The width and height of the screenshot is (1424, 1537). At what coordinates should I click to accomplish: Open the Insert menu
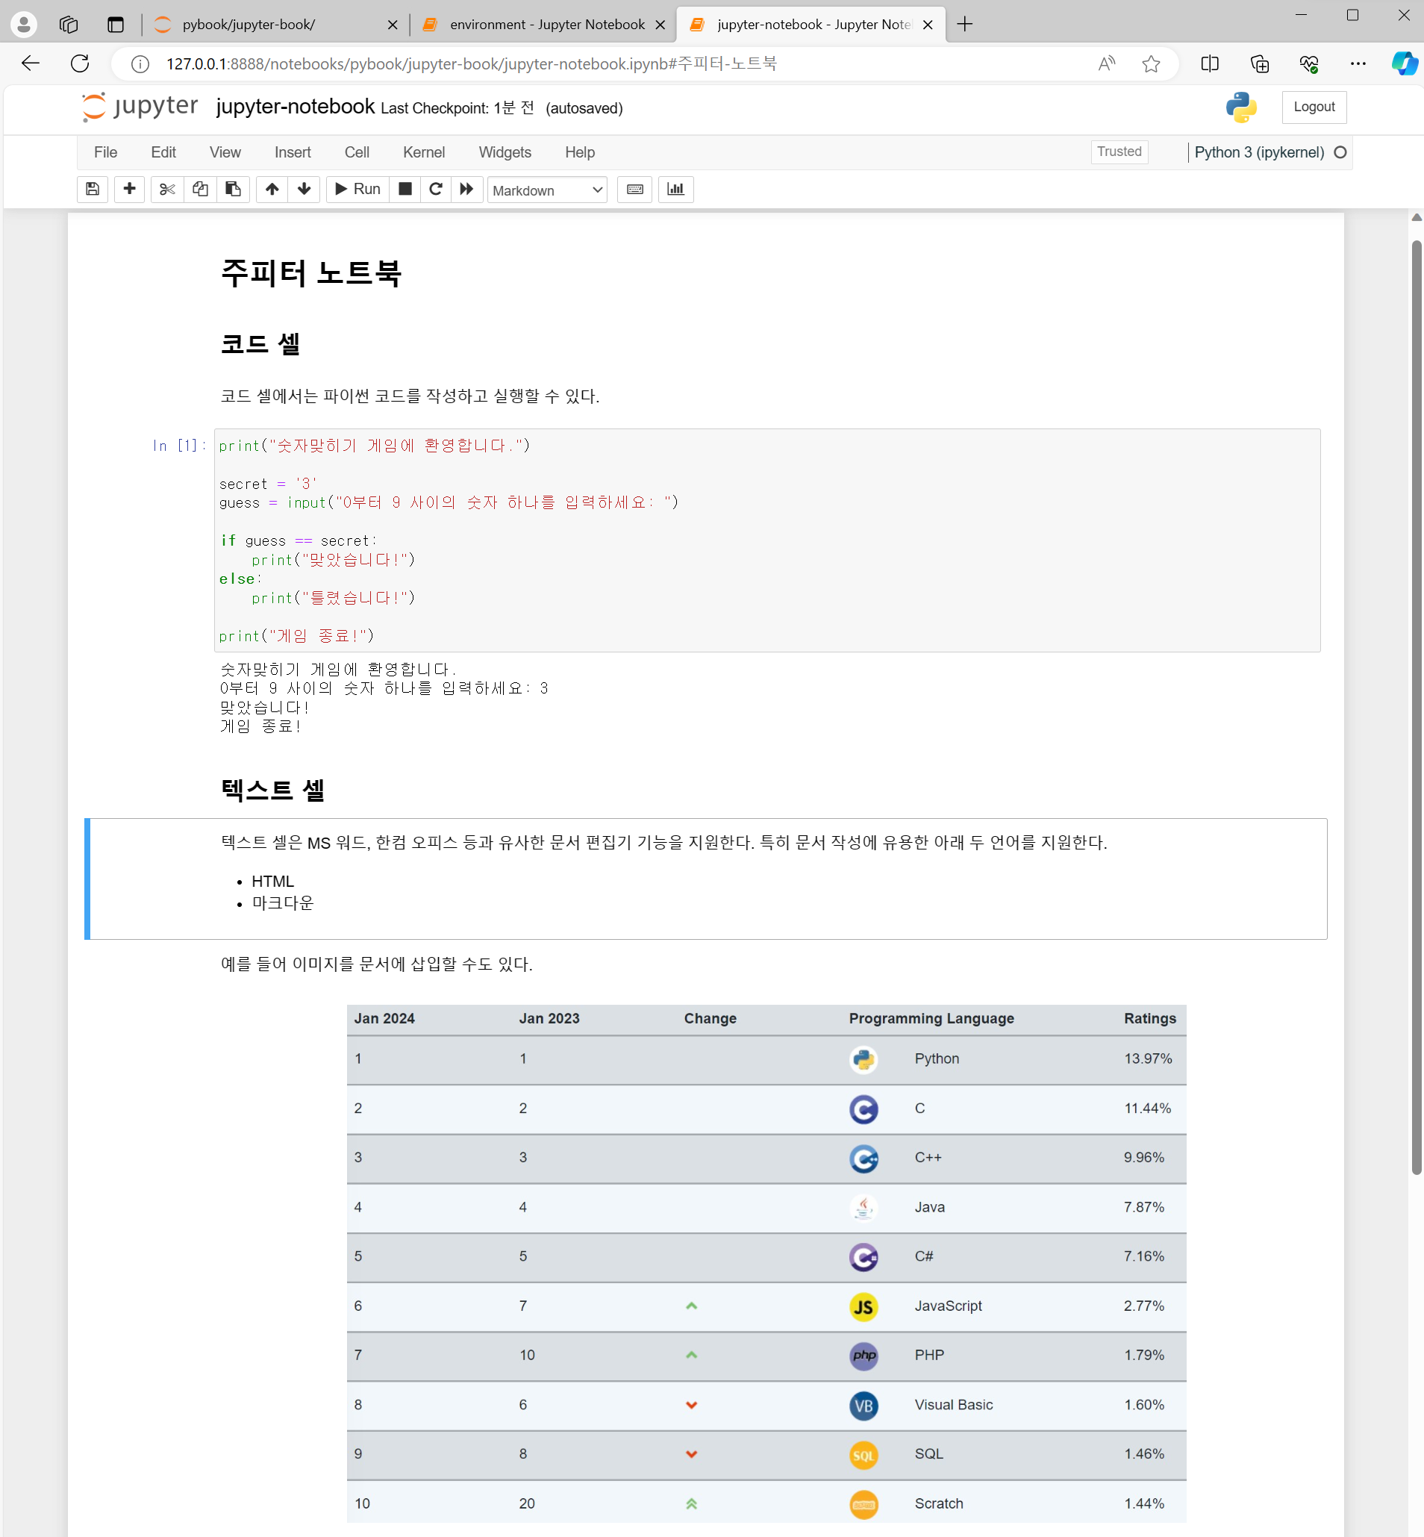pyautogui.click(x=293, y=152)
